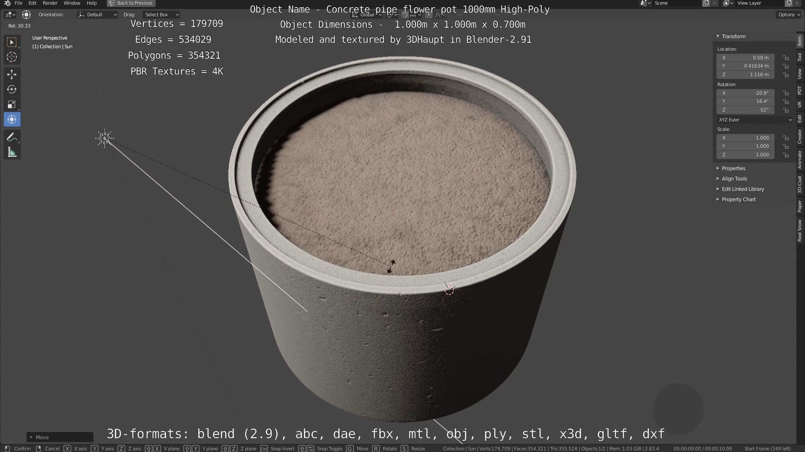
Task: Open the Window menu
Action: coord(72,3)
